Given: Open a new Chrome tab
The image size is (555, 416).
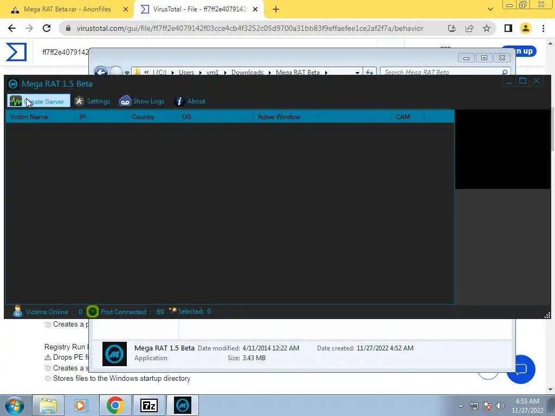Looking at the screenshot, I should (276, 10).
